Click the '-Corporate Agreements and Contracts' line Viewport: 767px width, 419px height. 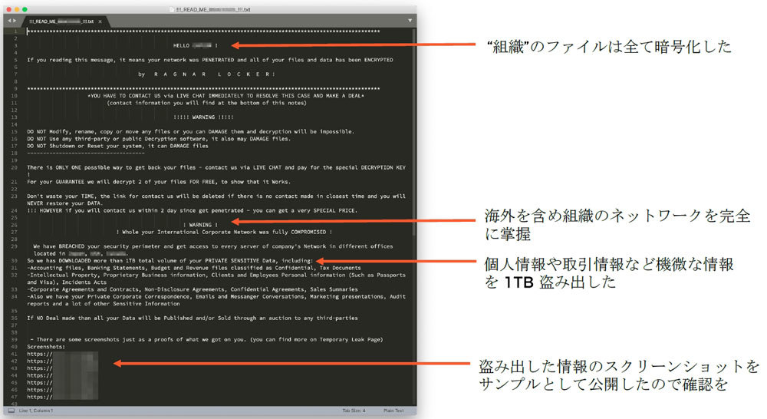pos(193,289)
